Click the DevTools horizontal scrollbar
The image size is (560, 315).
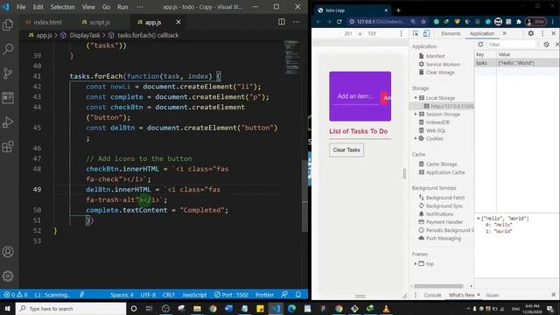point(438,286)
